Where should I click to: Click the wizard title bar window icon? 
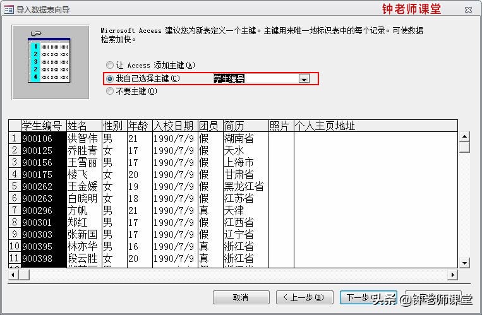[9, 9]
